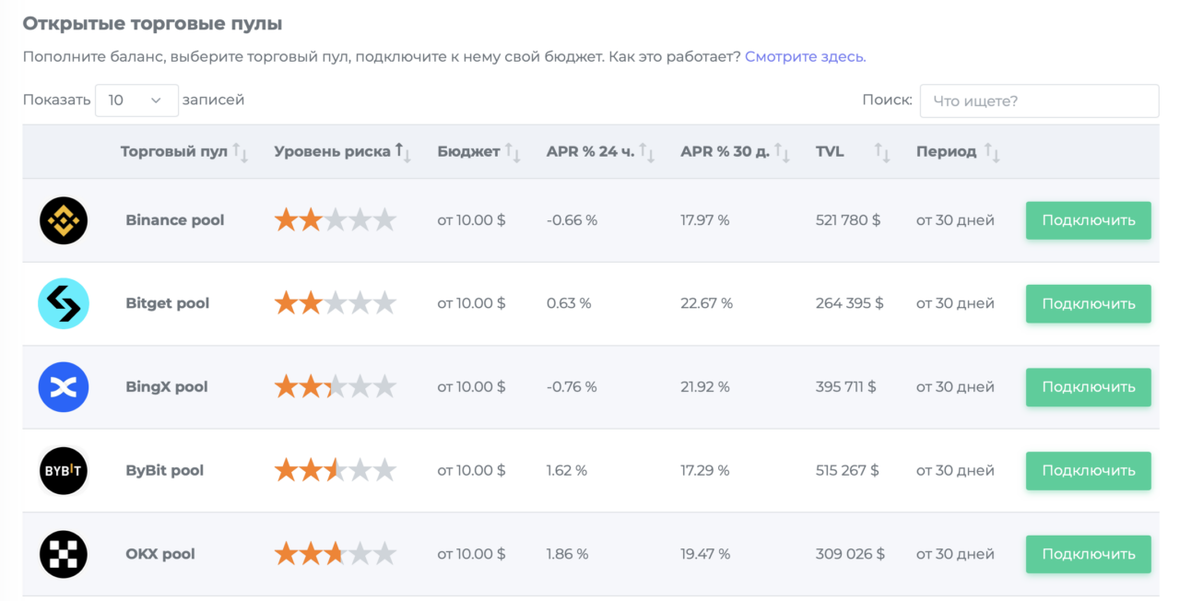This screenshot has height=601, width=1180.
Task: Click the 22.67 % APR 30d value
Action: pos(707,303)
